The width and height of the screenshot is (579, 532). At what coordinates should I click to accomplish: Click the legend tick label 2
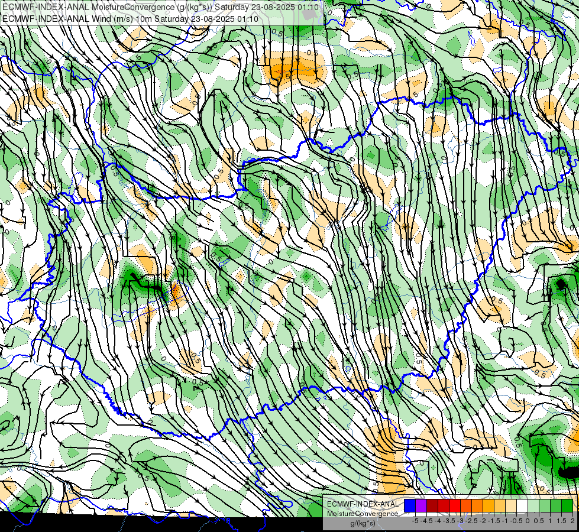(x=572, y=521)
